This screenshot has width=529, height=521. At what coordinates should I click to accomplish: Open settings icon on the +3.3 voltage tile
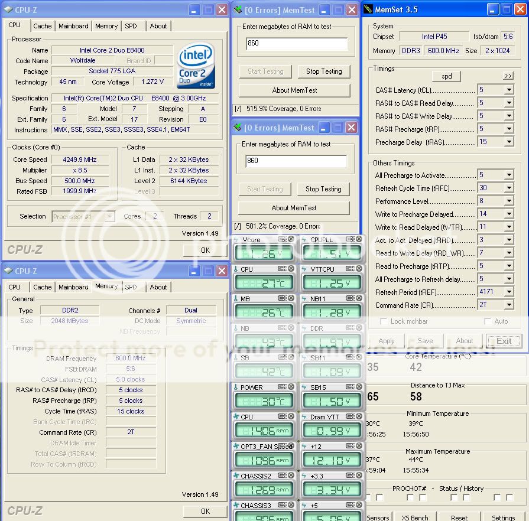click(x=350, y=476)
